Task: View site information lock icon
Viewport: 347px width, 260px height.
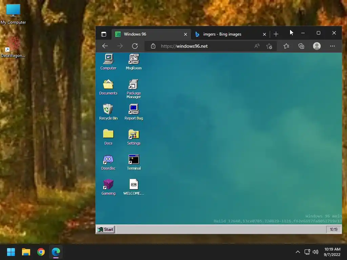Action: pyautogui.click(x=153, y=46)
